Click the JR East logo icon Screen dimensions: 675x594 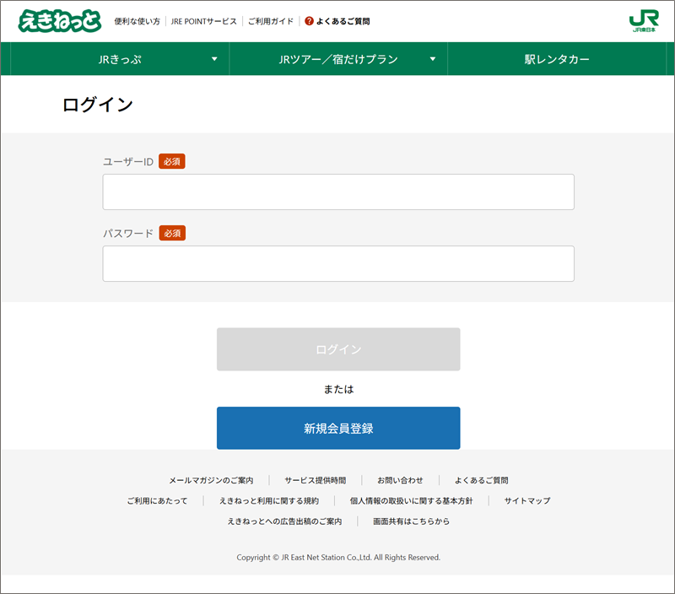click(643, 21)
